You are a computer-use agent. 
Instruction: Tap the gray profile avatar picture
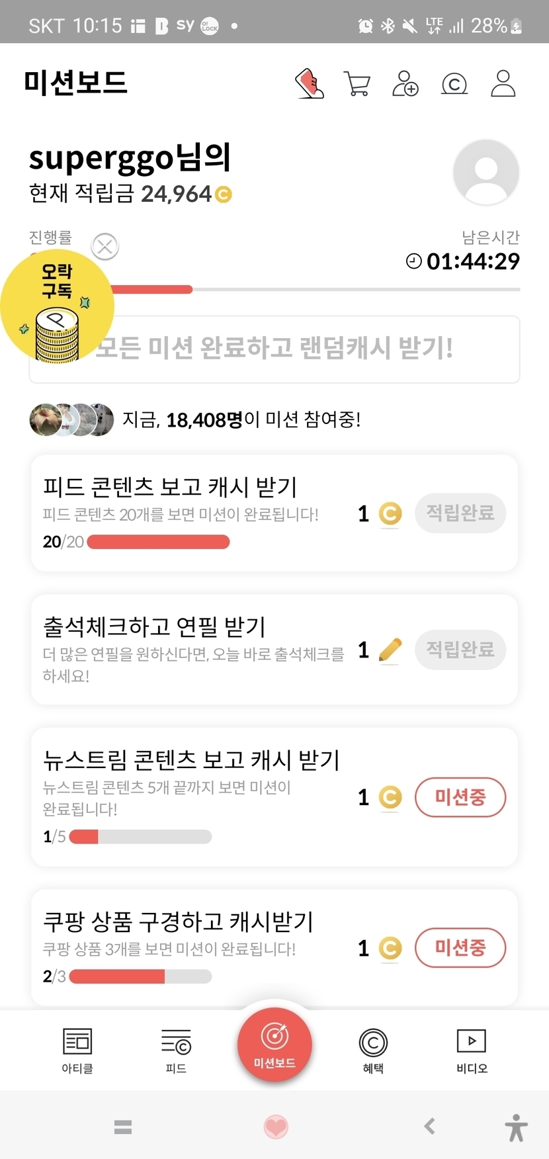(486, 173)
